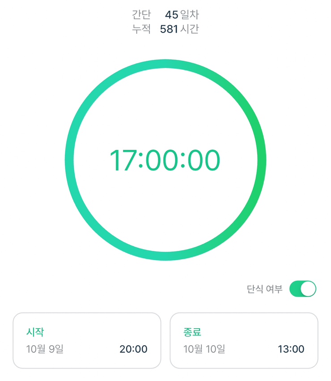Open the end date 10월 10일
The image size is (331, 381).
pyautogui.click(x=204, y=349)
